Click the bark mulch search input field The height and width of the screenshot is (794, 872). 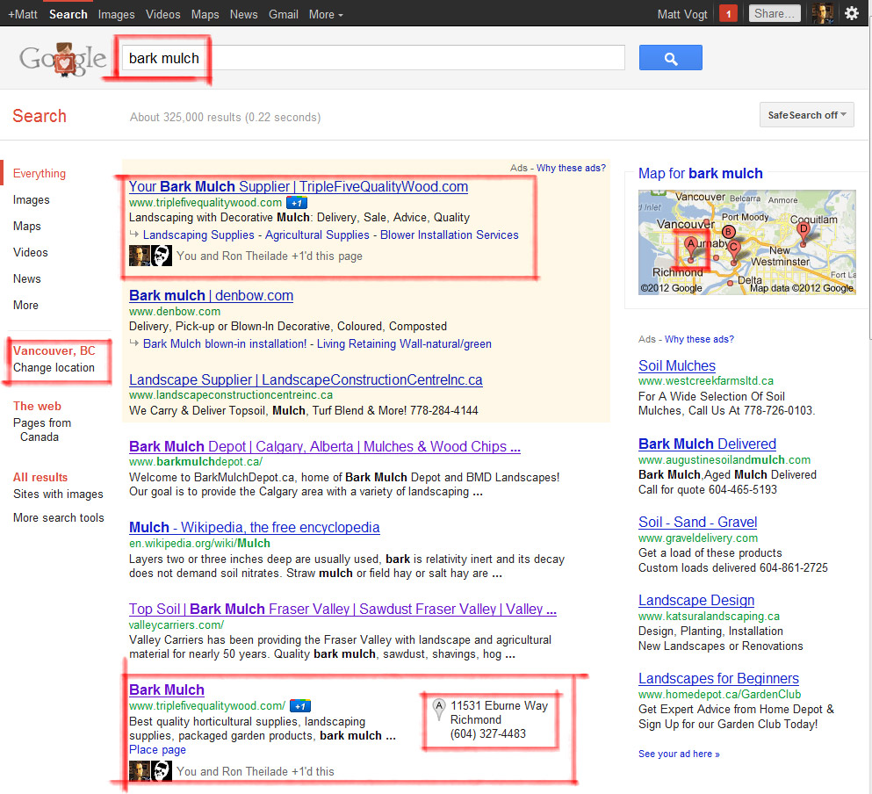click(373, 58)
